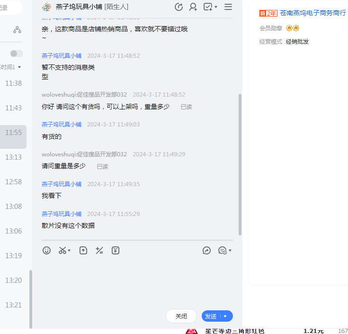348x334 pixels.
Task: Add contact with the person-plus icon
Action: coord(193,7)
